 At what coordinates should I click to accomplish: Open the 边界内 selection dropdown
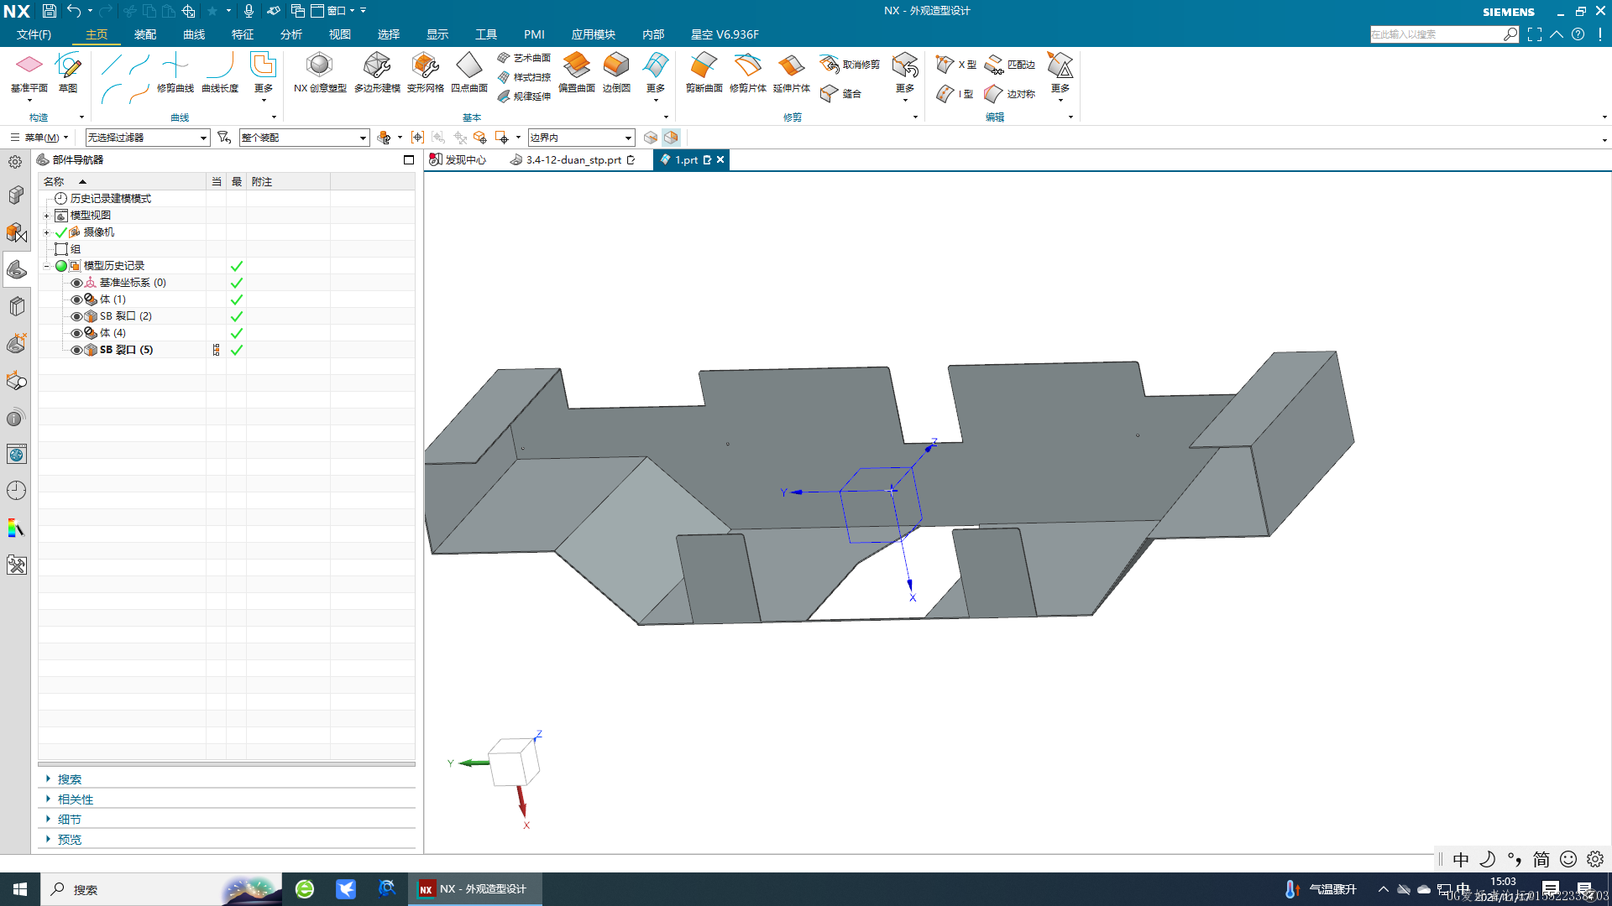click(x=580, y=138)
